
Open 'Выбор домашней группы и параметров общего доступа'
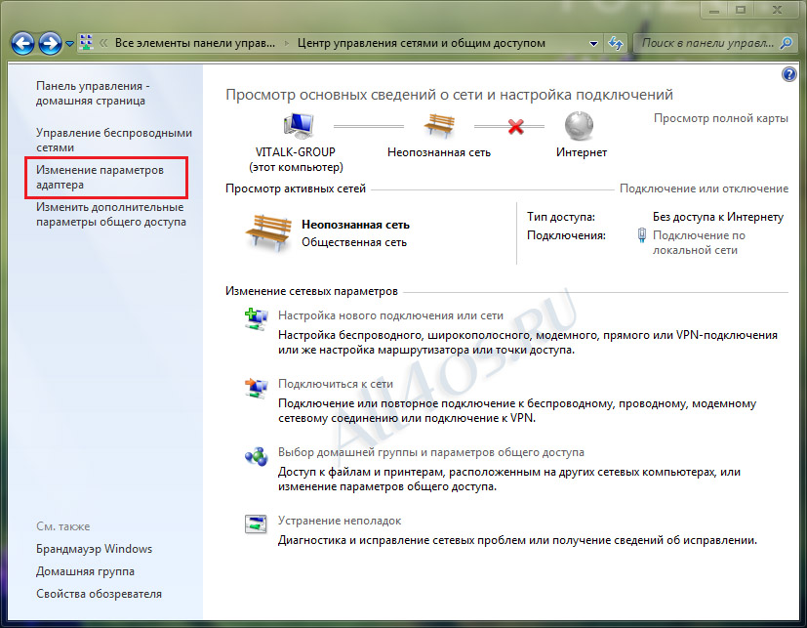(x=431, y=452)
